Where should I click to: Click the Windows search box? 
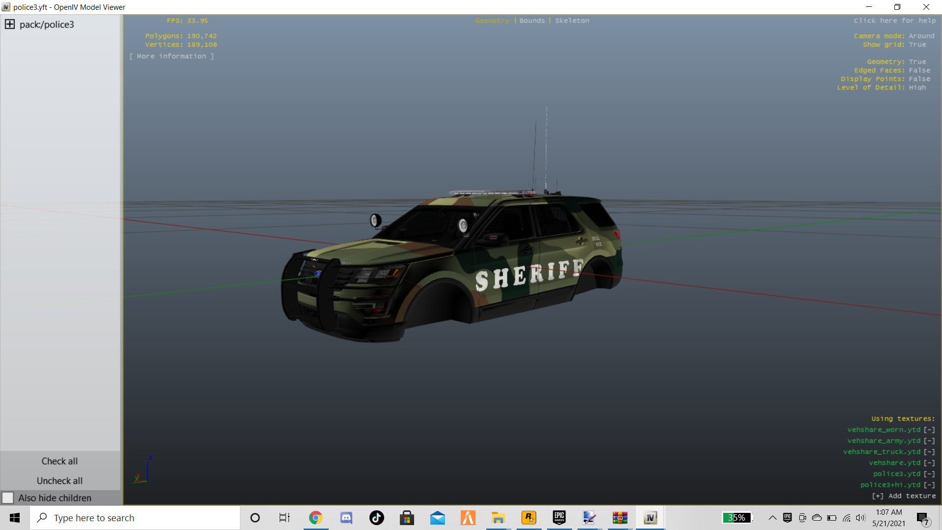tap(135, 518)
